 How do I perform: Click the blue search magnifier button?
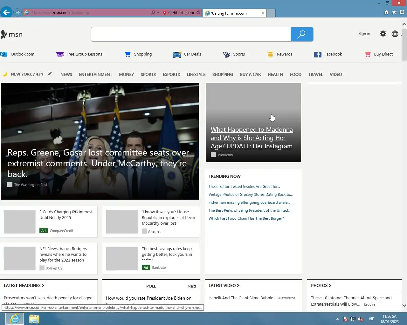pos(302,34)
